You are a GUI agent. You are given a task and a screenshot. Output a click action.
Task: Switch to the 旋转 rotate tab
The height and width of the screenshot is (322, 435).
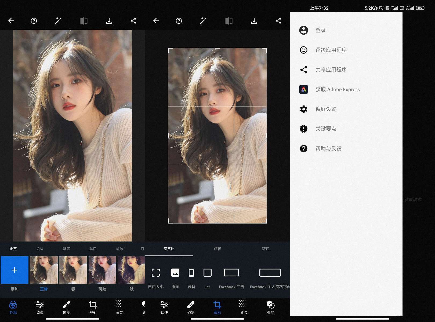(217, 249)
